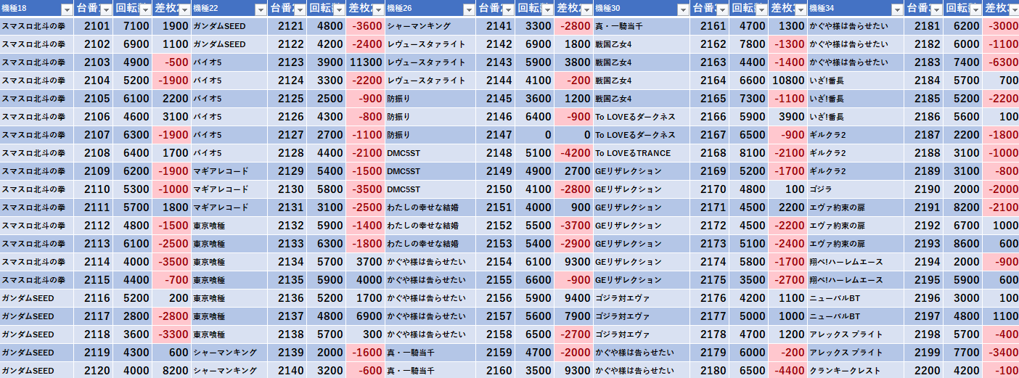Open 差枚 filter arrow above the -3600 cell
This screenshot has width=1019, height=378.
377,9
